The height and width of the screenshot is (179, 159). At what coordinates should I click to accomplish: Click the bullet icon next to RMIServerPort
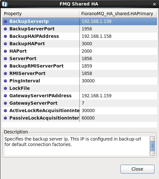6,73
